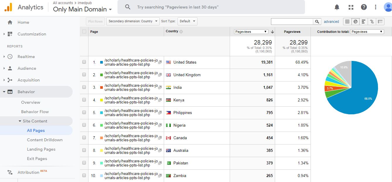The image size is (392, 182).
Task: Tick the checkbox for the United States row
Action: point(84,62)
